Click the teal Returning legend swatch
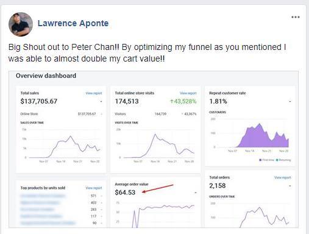 coord(277,160)
